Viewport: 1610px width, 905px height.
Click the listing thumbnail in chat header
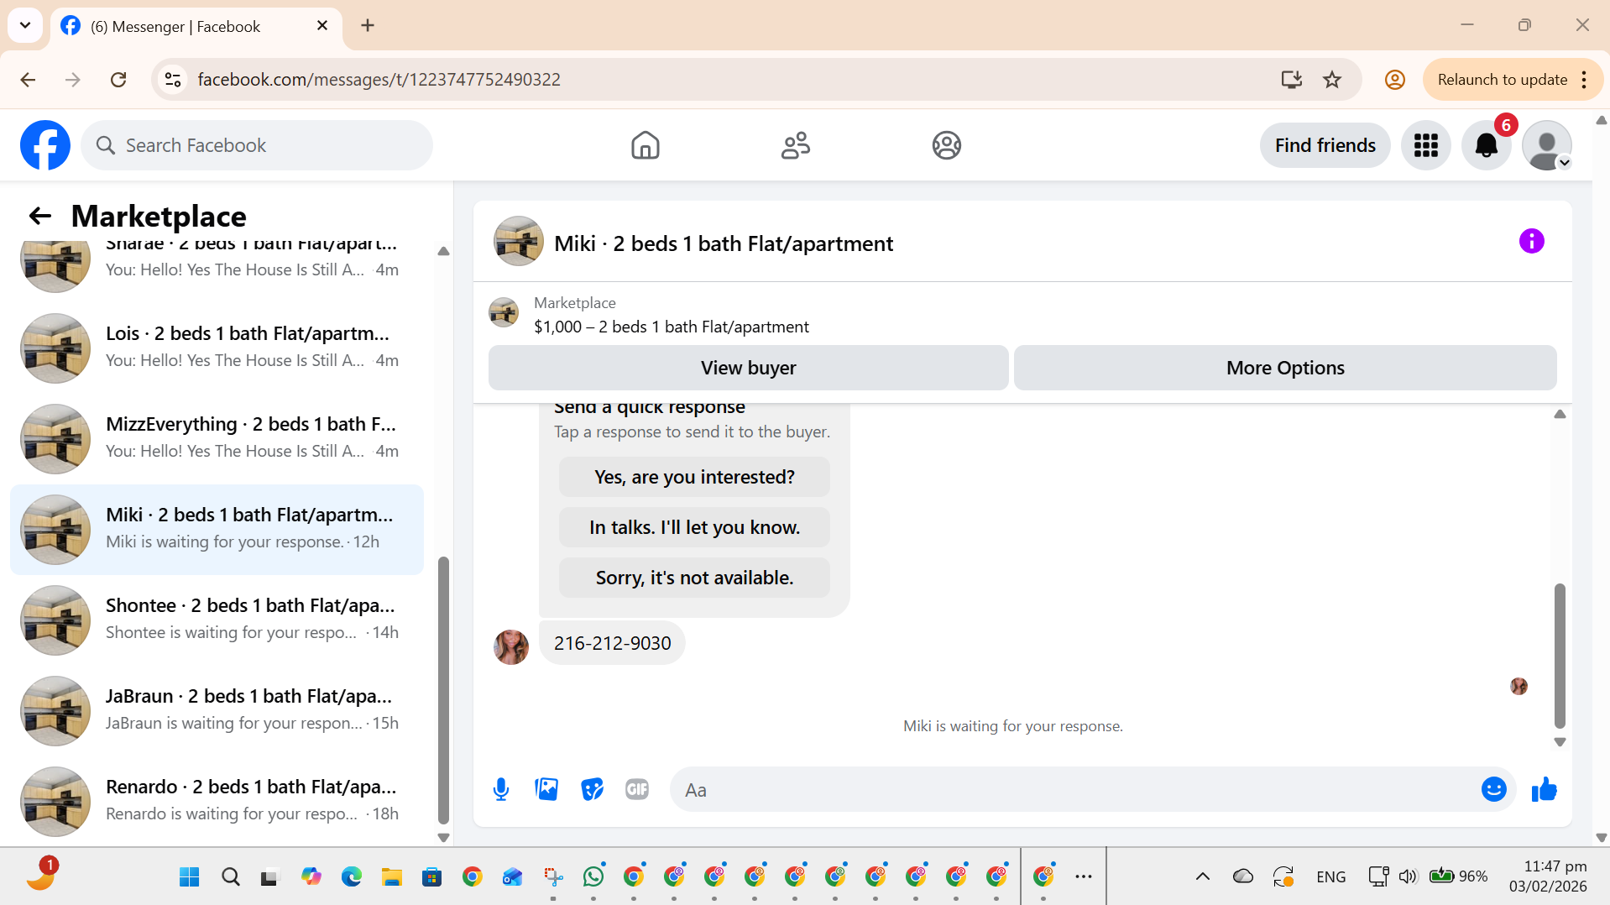coord(518,242)
